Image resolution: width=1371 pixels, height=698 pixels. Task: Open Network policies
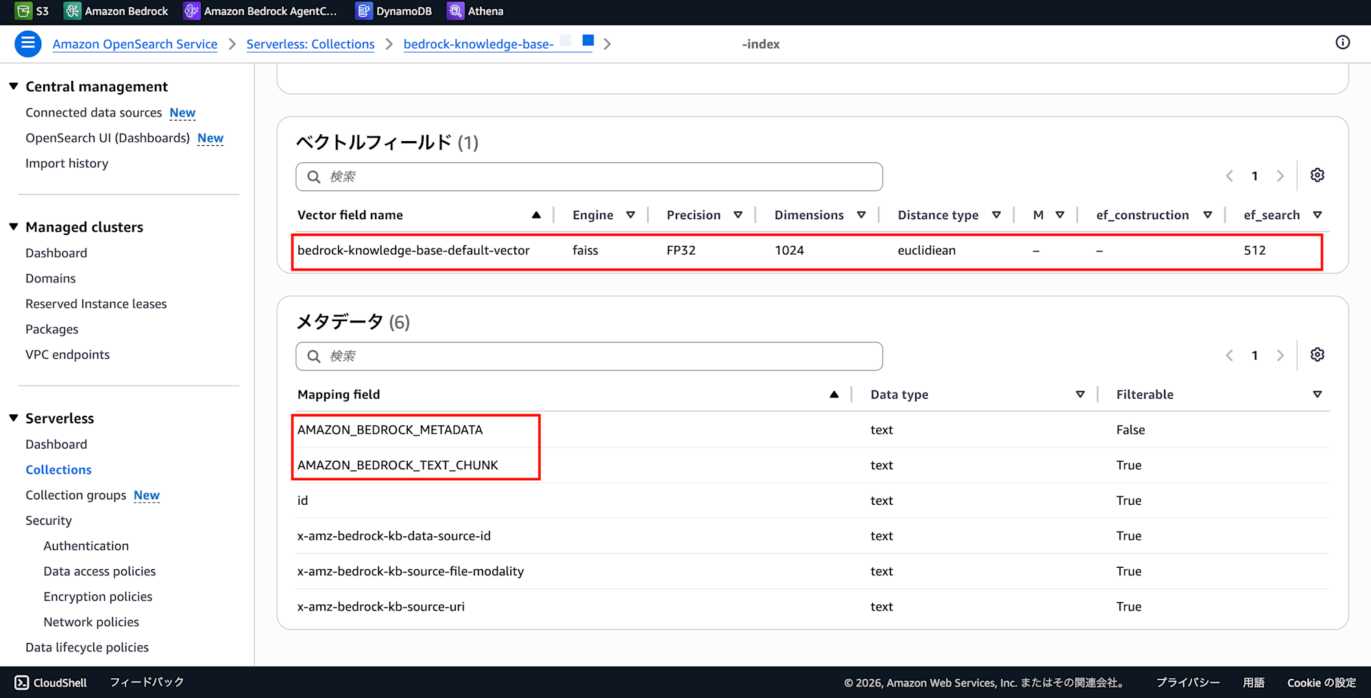tap(91, 621)
